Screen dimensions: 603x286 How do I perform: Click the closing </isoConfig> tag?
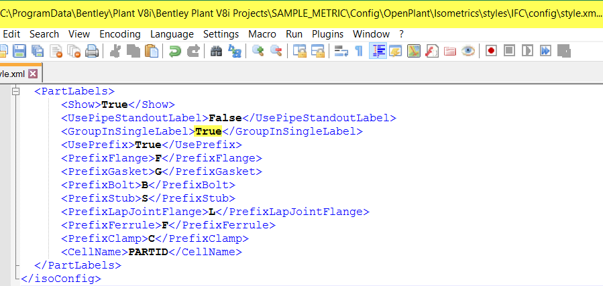pyautogui.click(x=61, y=279)
